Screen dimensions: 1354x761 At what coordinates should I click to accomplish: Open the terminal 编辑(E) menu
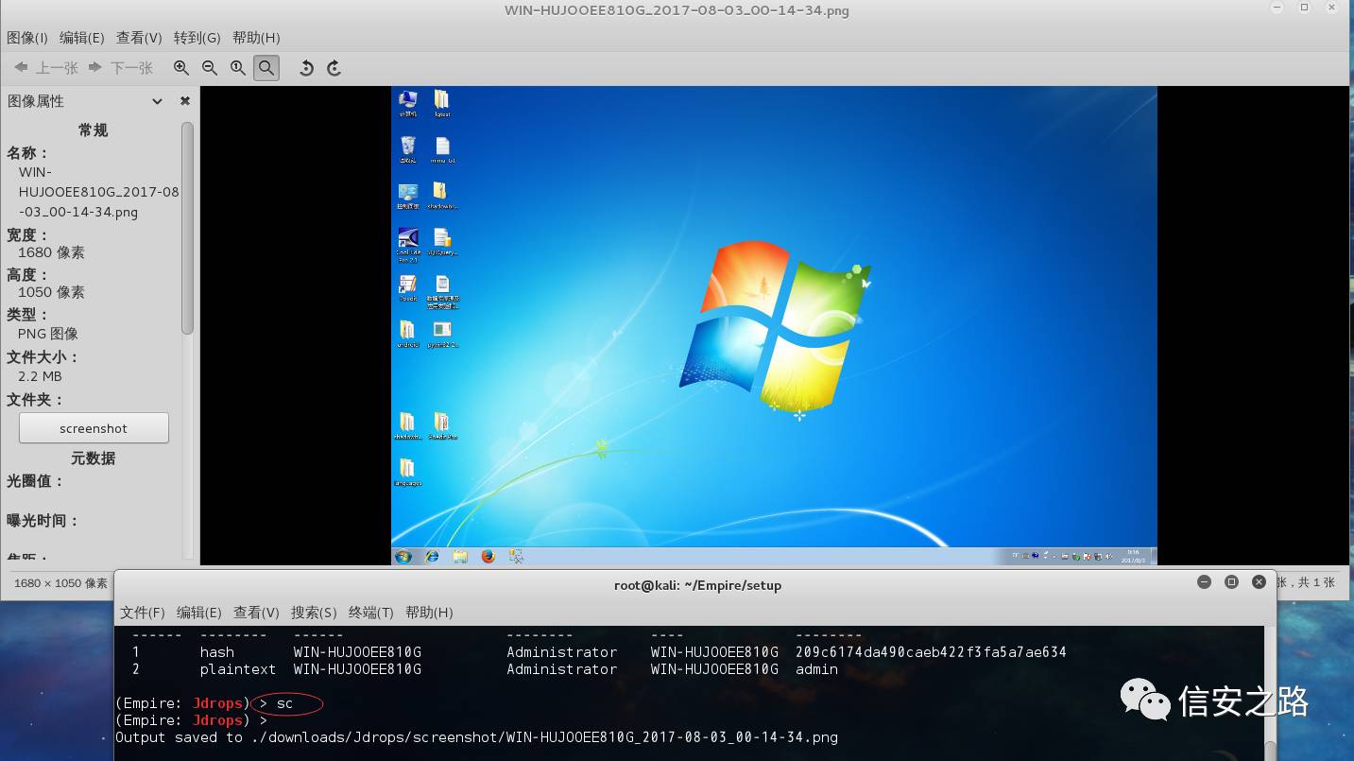coord(199,613)
